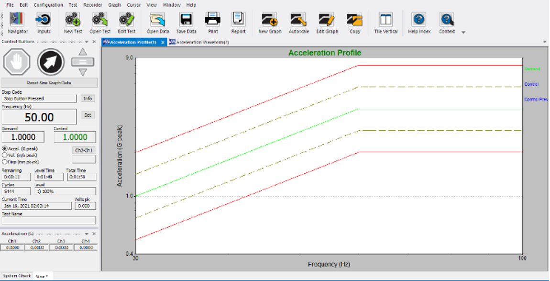Click the Set frequency button
This screenshot has height=281, width=550.
[x=88, y=115]
